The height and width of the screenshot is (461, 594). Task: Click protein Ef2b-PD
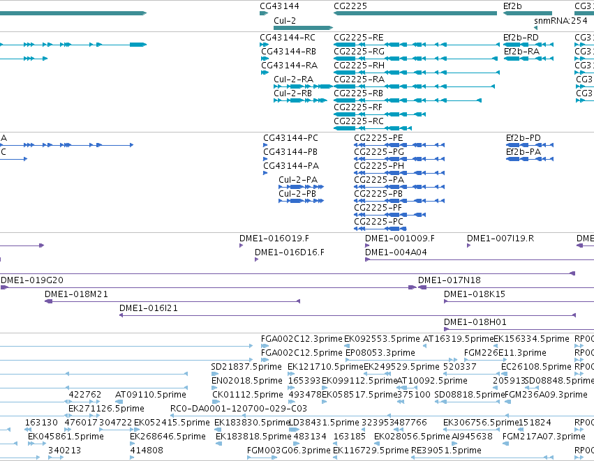tap(524, 138)
